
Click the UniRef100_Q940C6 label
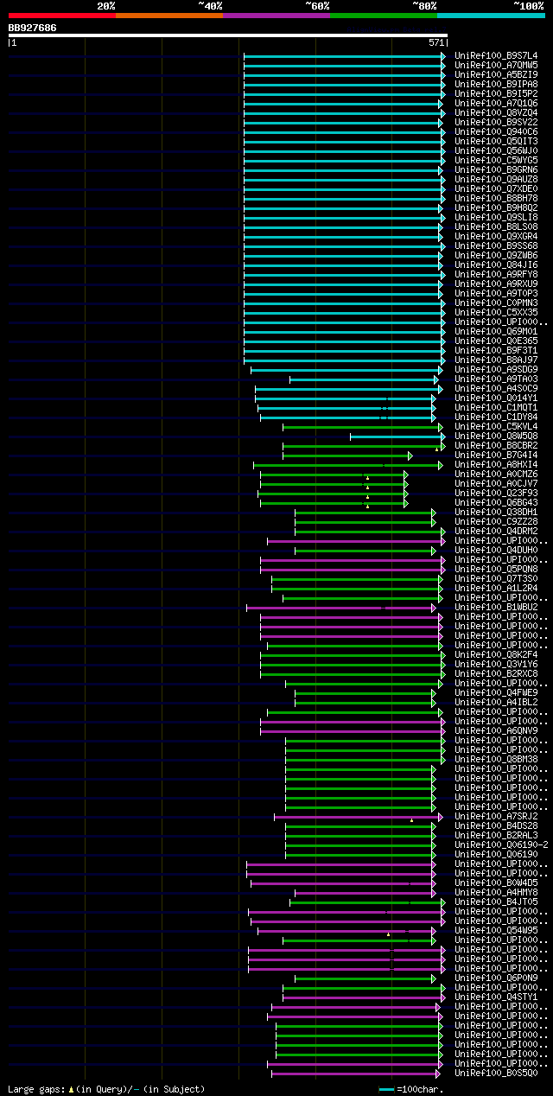click(x=496, y=131)
